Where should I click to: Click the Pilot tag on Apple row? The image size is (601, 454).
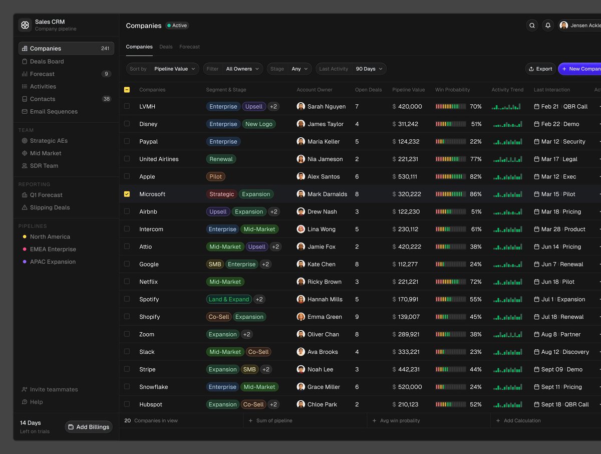point(216,176)
